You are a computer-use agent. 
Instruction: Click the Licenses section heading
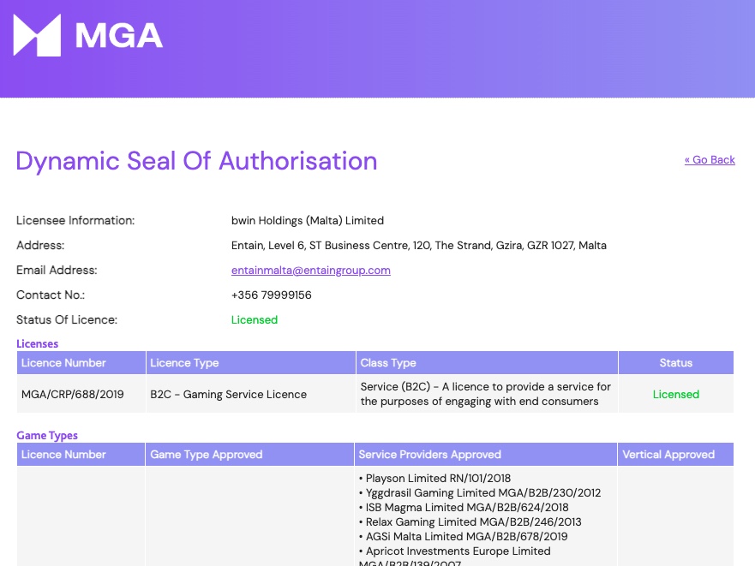(x=38, y=343)
